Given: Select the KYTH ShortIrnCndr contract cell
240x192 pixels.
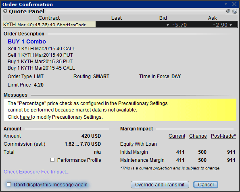Looking at the screenshot, I should pyautogui.click(x=49, y=25).
